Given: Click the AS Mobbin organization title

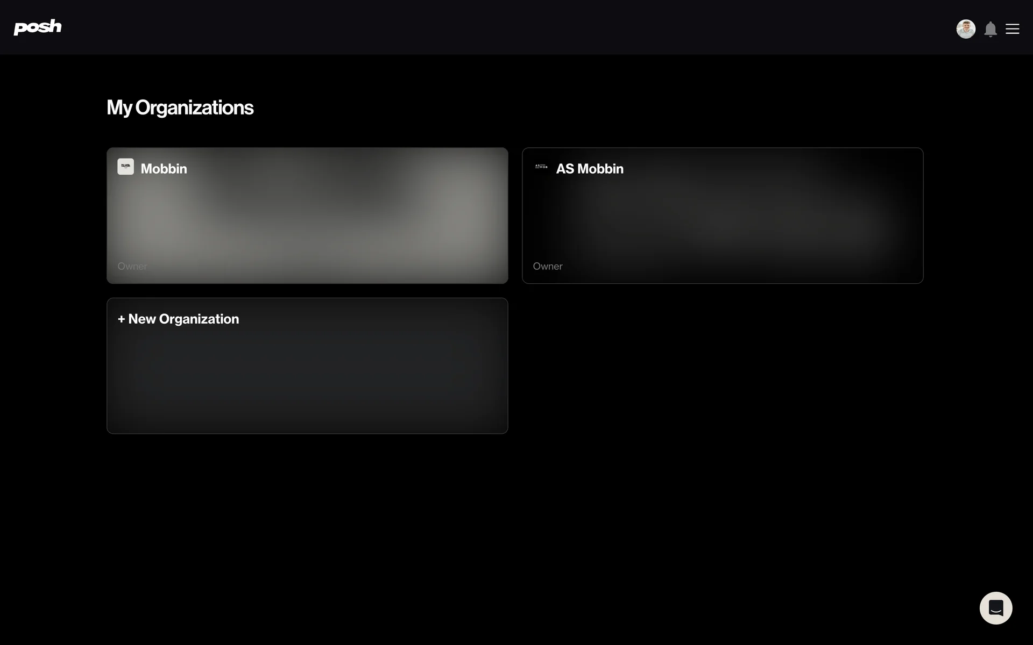Looking at the screenshot, I should click(589, 169).
